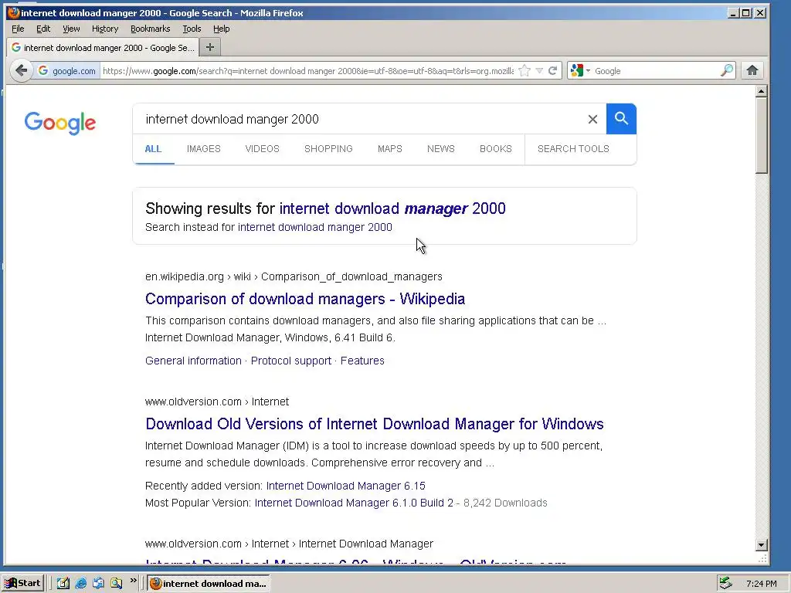Clear the Google query with the X
Image resolution: width=791 pixels, height=593 pixels.
(592, 119)
